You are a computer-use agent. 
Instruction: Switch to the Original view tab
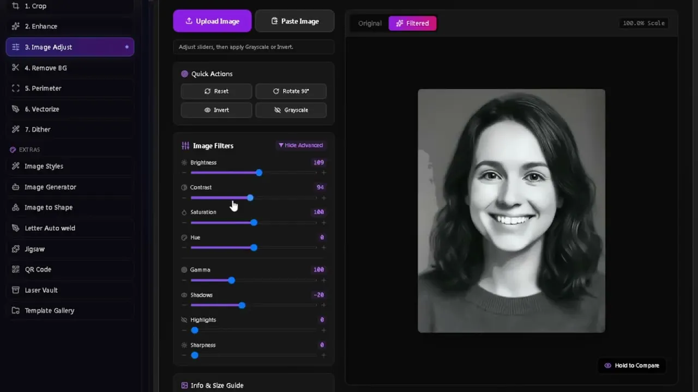[370, 23]
